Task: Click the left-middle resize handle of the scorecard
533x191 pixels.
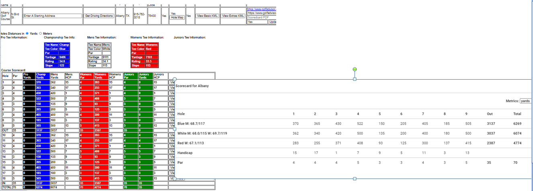Action: (174, 129)
